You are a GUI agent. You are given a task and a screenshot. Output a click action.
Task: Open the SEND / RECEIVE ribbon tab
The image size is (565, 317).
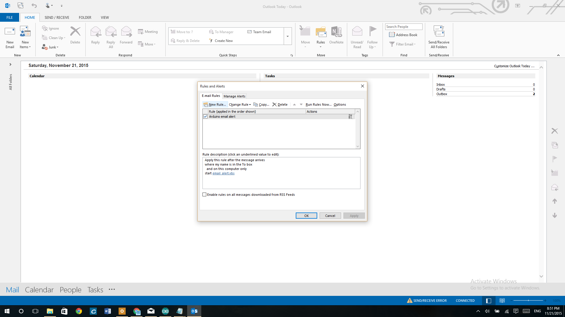[56, 17]
